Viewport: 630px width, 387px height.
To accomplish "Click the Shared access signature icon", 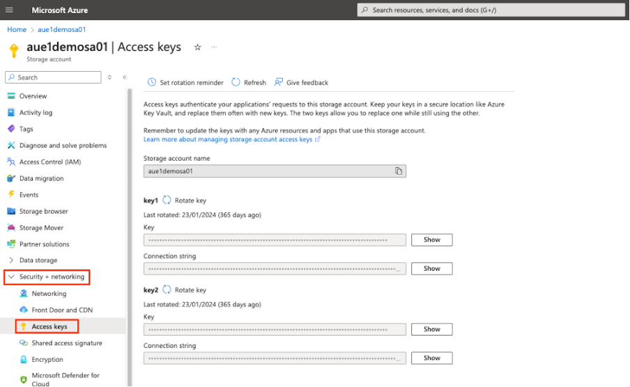I will pos(24,343).
